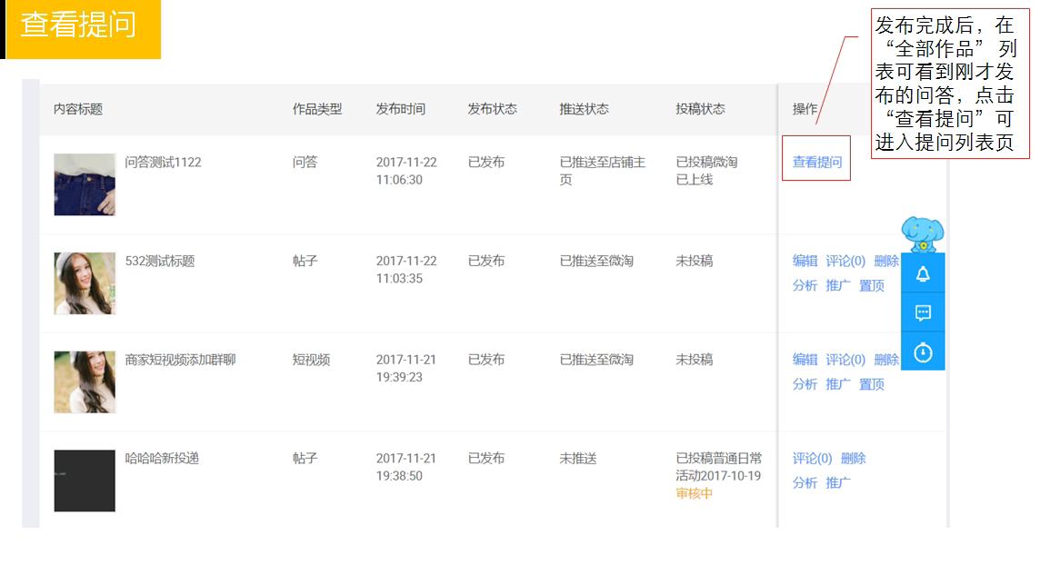Click the 操作 column header

click(x=805, y=109)
